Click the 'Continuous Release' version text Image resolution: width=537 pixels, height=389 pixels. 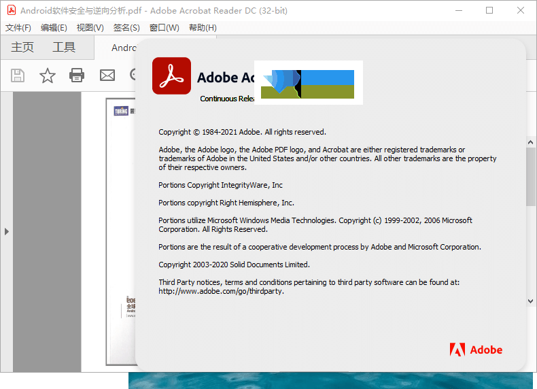[x=227, y=99]
